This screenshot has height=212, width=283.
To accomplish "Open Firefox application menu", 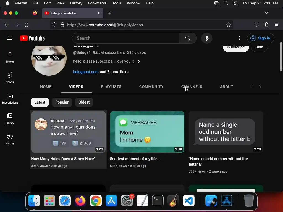I will click(276, 25).
